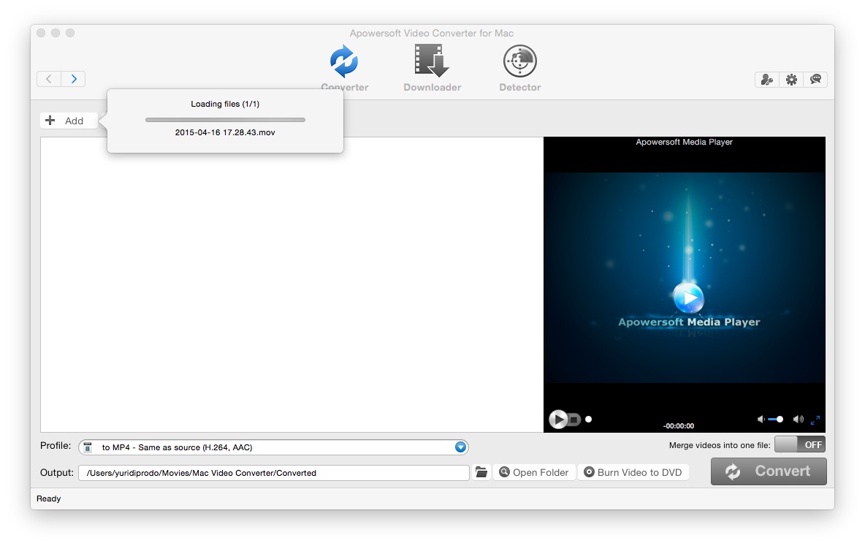Browse output folder with folder icon
This screenshot has height=546, width=865.
481,472
